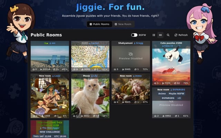Refresh the public rooms list
Screen dimensions: 221x138
click(181, 35)
